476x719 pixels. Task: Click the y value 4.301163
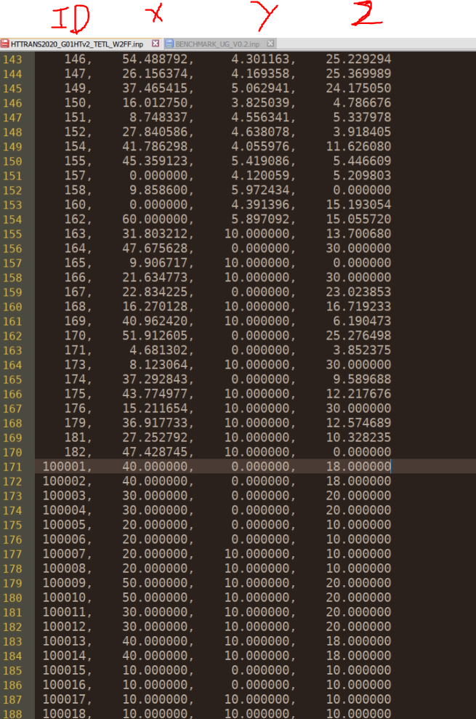point(260,59)
